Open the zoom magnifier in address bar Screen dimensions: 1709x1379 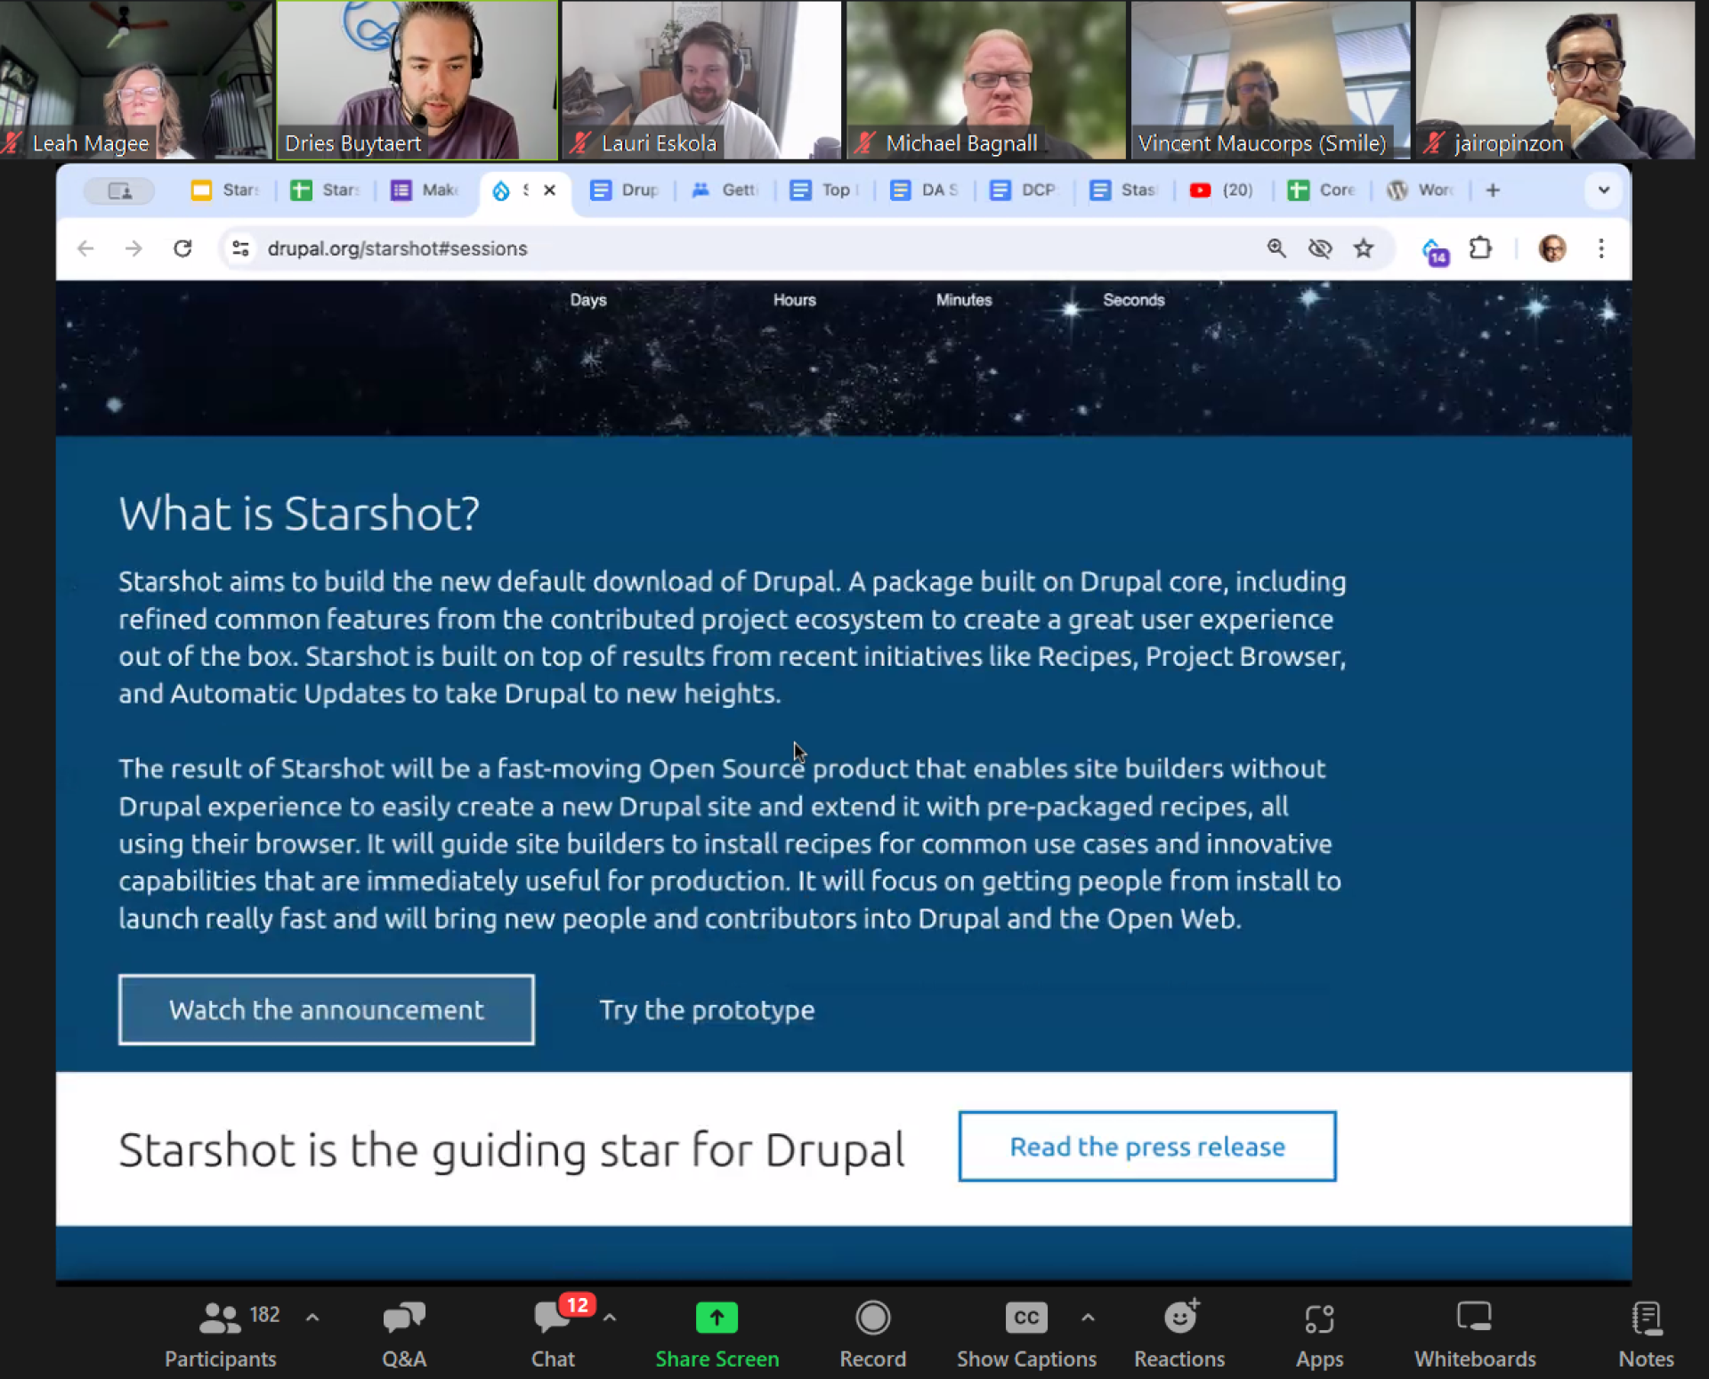click(x=1276, y=248)
